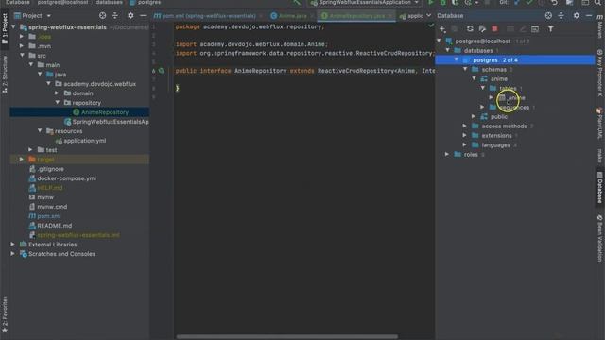The height and width of the screenshot is (340, 605).
Task: Click the green Run button in top toolbar
Action: tap(431, 2)
